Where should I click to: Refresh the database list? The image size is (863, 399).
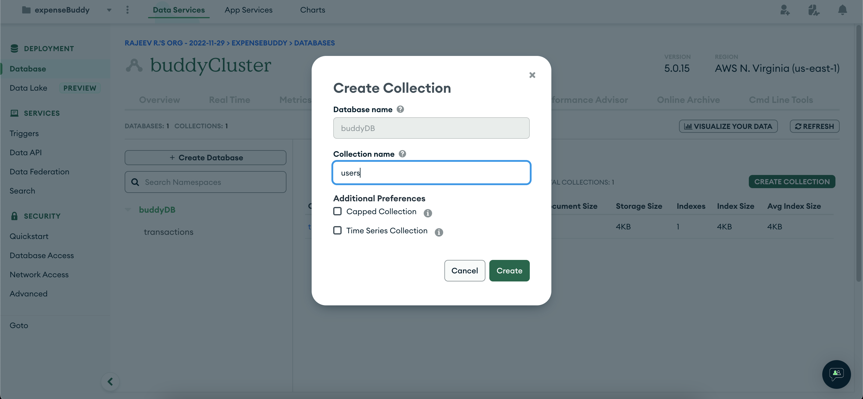pyautogui.click(x=814, y=126)
